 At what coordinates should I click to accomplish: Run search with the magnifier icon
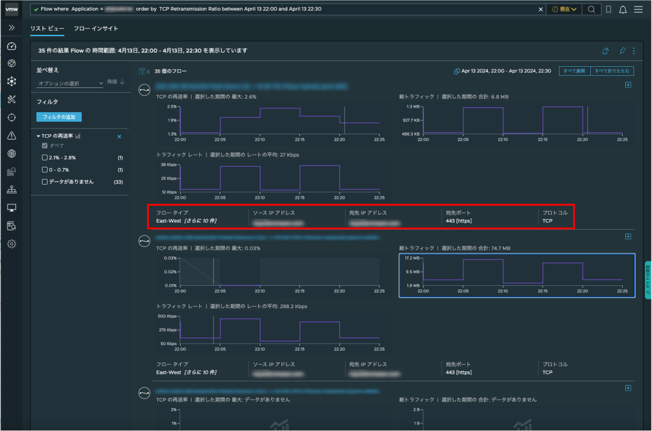coord(592,10)
